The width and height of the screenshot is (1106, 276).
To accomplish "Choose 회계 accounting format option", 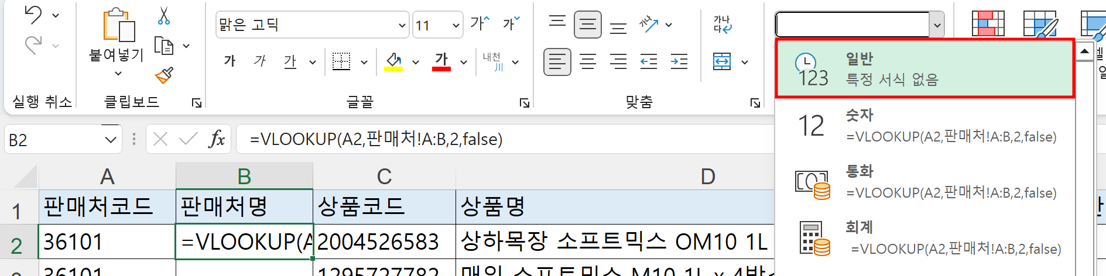I will [925, 238].
